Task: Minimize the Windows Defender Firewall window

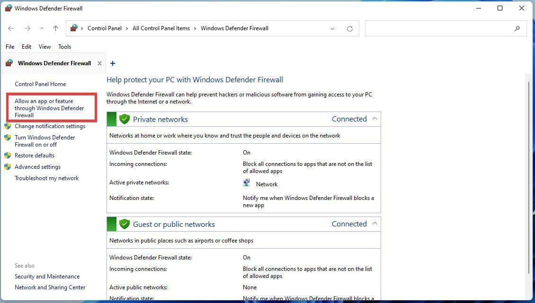Action: [479, 8]
